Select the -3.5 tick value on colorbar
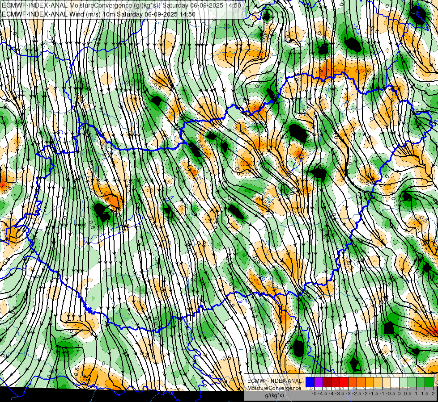Viewport: 438px width, 402px height. (340, 394)
